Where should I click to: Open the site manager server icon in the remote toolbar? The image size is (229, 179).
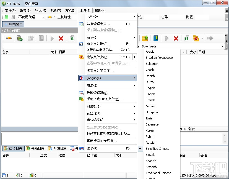click(x=20, y=38)
